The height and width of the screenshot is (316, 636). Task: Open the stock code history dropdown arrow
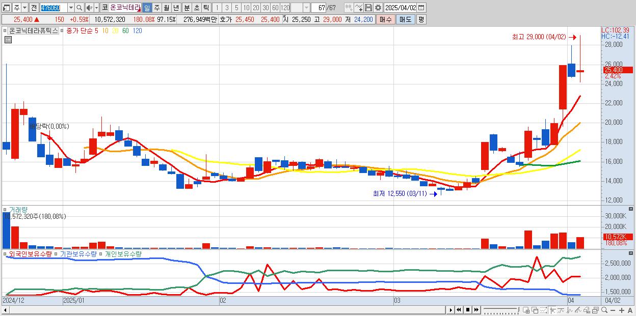(71, 8)
